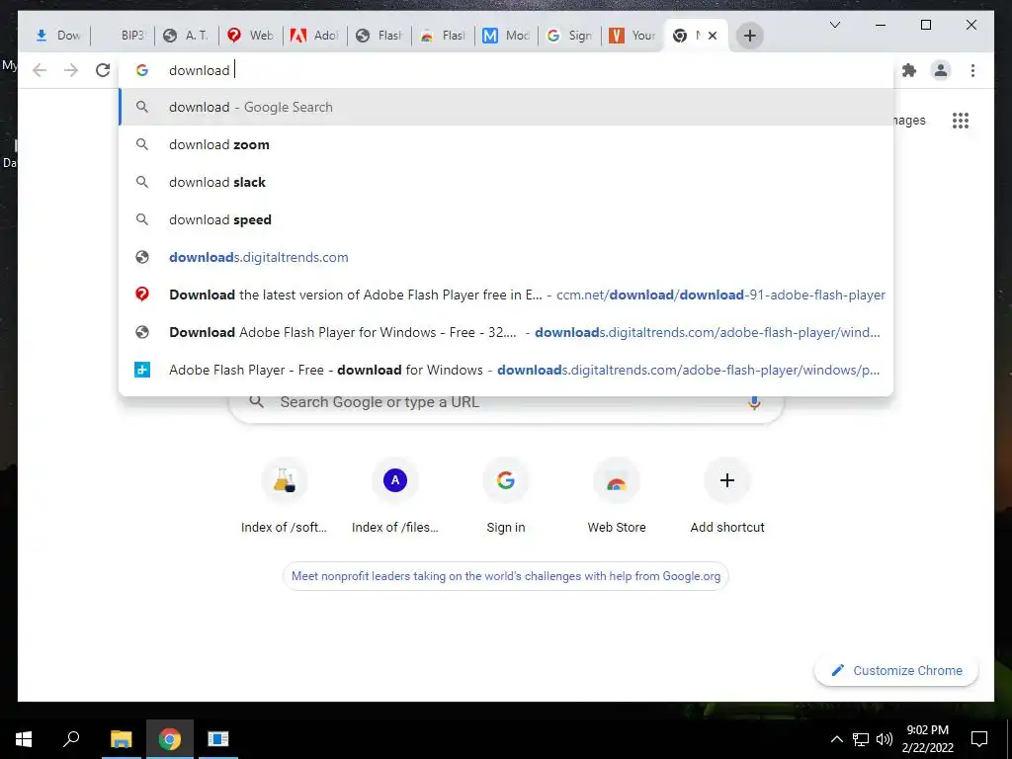Start voice search with microphone icon
The height and width of the screenshot is (759, 1012).
(754, 403)
